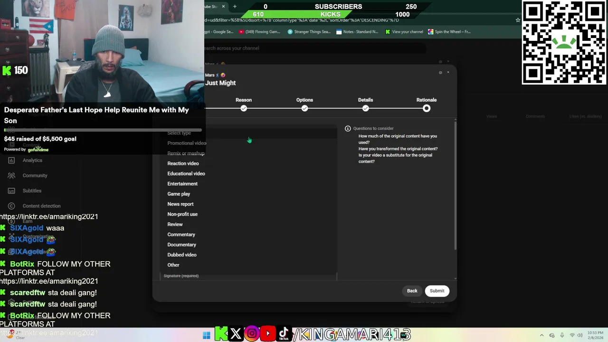
Task: Click the feedback icon beside the dialog X
Action: (440, 72)
